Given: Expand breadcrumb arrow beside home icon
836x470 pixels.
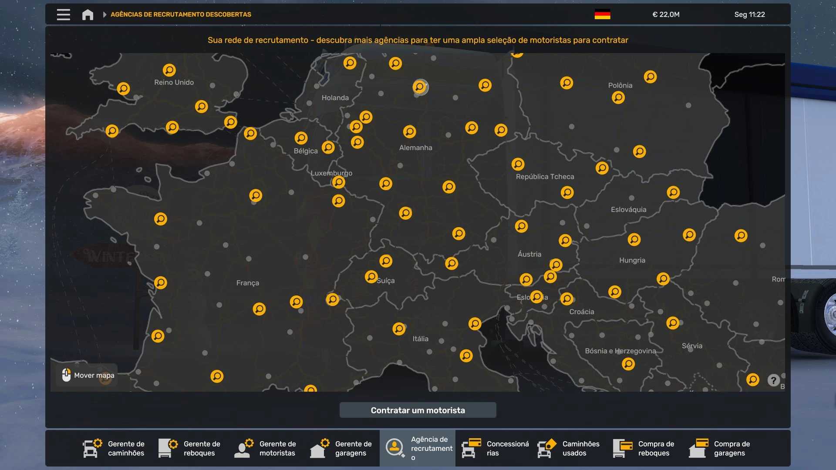Looking at the screenshot, I should pyautogui.click(x=104, y=14).
